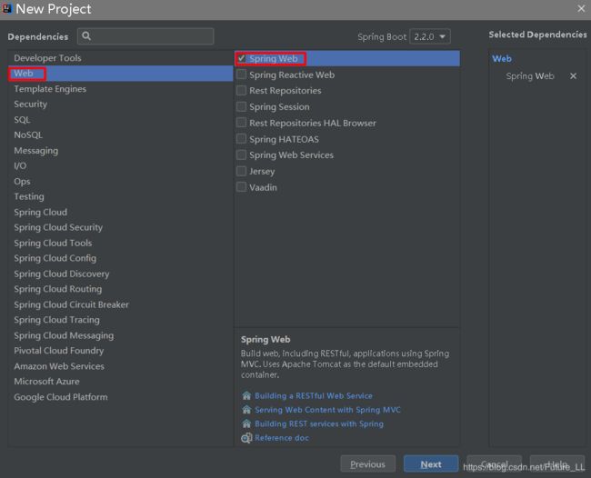Click the Web group header in Selected Dependencies
The image size is (591, 478).
pyautogui.click(x=502, y=59)
